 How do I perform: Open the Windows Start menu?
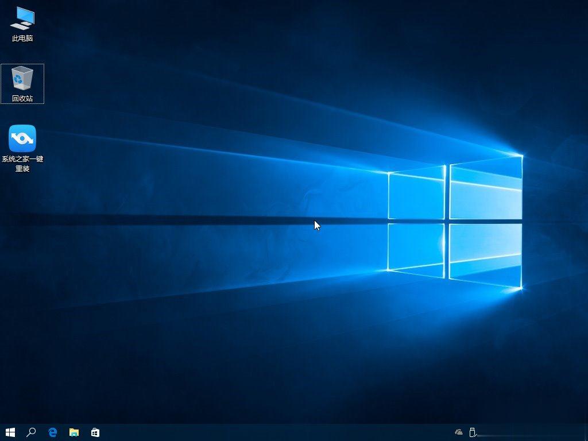click(x=10, y=432)
